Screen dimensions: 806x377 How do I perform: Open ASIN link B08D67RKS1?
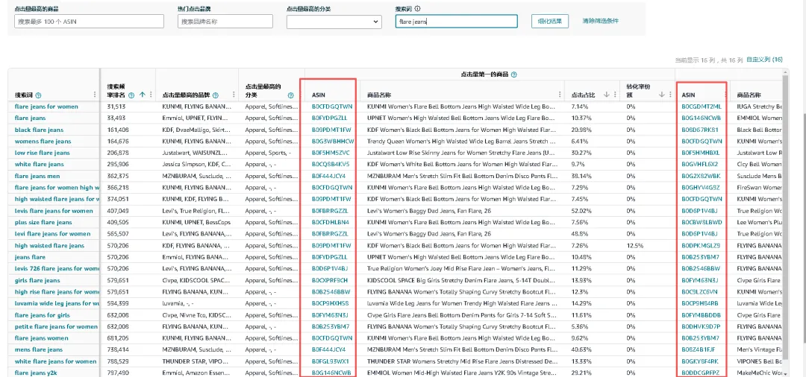700,130
